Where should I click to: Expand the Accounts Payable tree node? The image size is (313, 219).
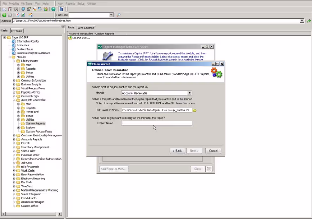click(14, 139)
